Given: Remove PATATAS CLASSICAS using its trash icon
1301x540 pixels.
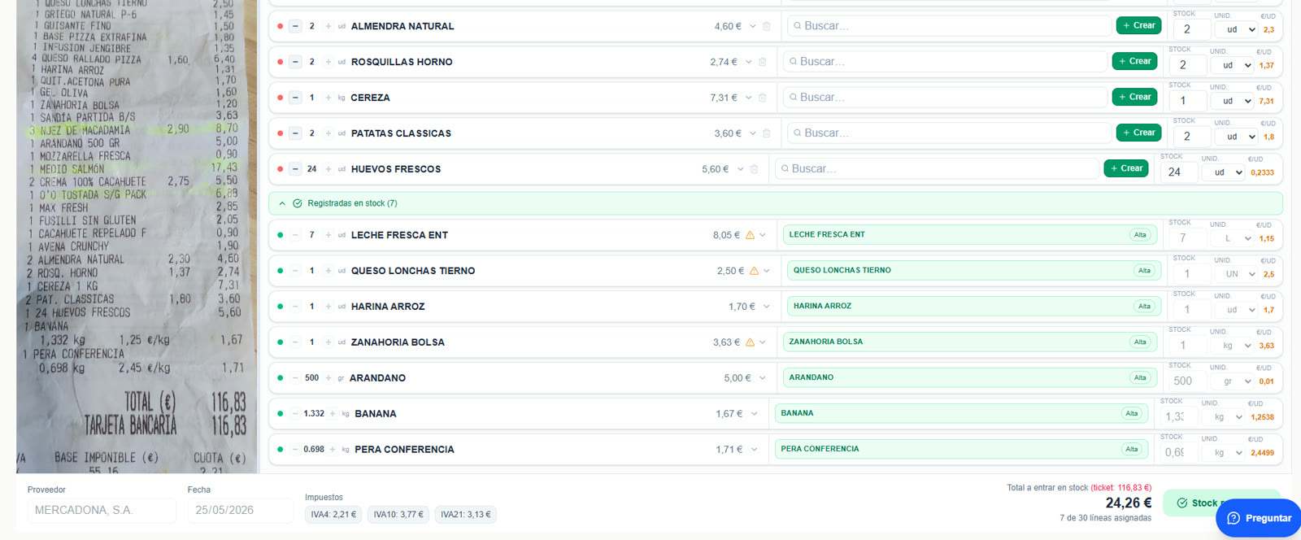Looking at the screenshot, I should [x=766, y=133].
